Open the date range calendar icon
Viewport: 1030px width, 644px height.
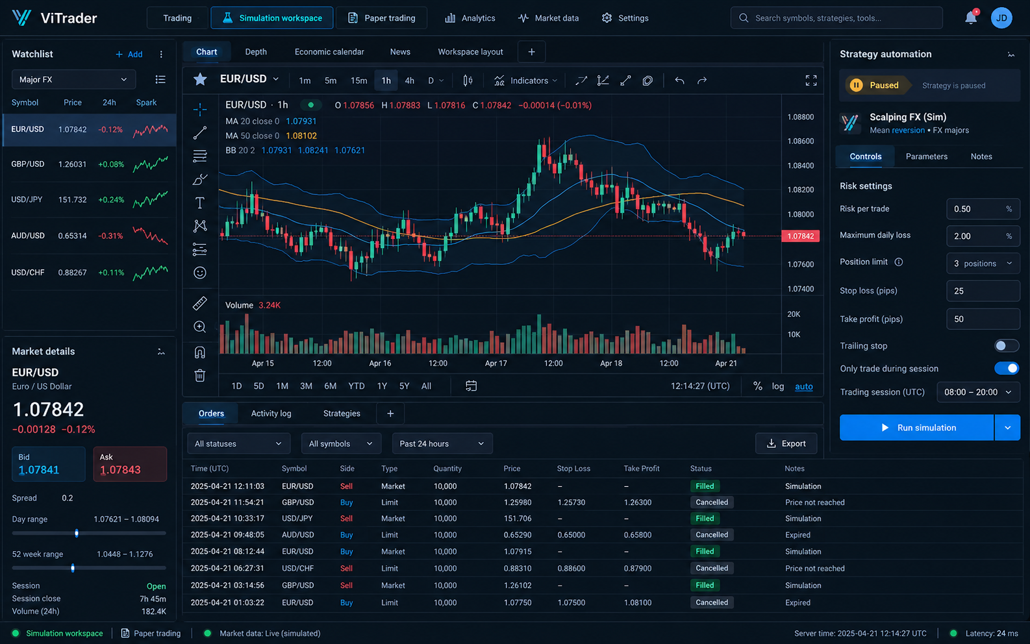[x=471, y=386]
